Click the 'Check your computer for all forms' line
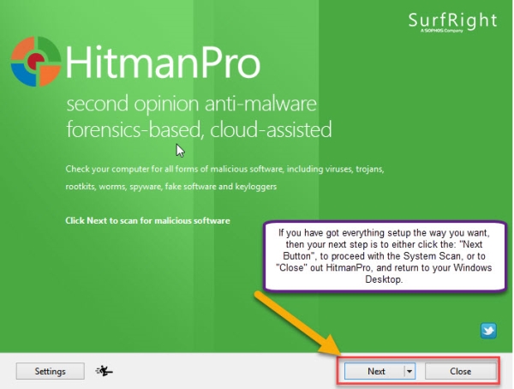514x389 pixels. 224,170
